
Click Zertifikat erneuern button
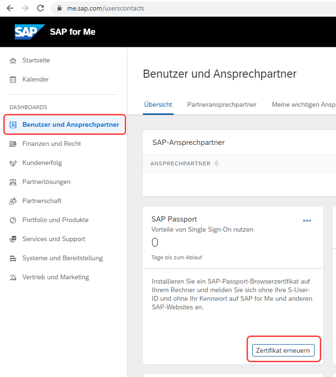point(283,350)
